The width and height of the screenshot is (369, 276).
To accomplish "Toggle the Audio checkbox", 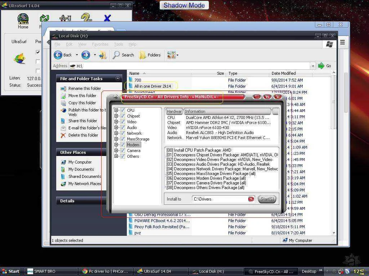I will pos(123,128).
